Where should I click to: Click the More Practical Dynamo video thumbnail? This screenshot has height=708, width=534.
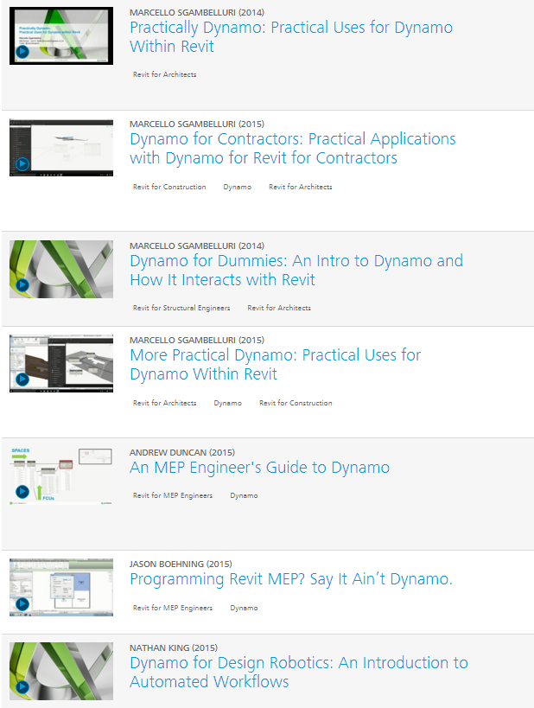[x=61, y=363]
